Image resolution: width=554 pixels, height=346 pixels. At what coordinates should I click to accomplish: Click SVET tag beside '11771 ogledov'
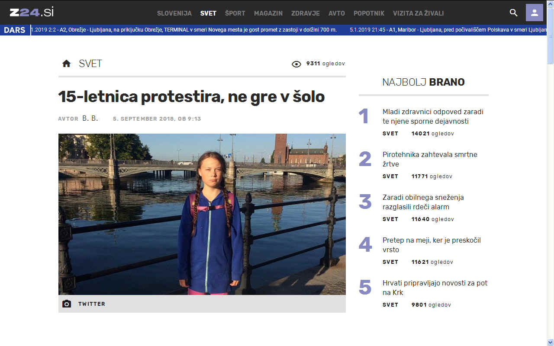tap(390, 176)
